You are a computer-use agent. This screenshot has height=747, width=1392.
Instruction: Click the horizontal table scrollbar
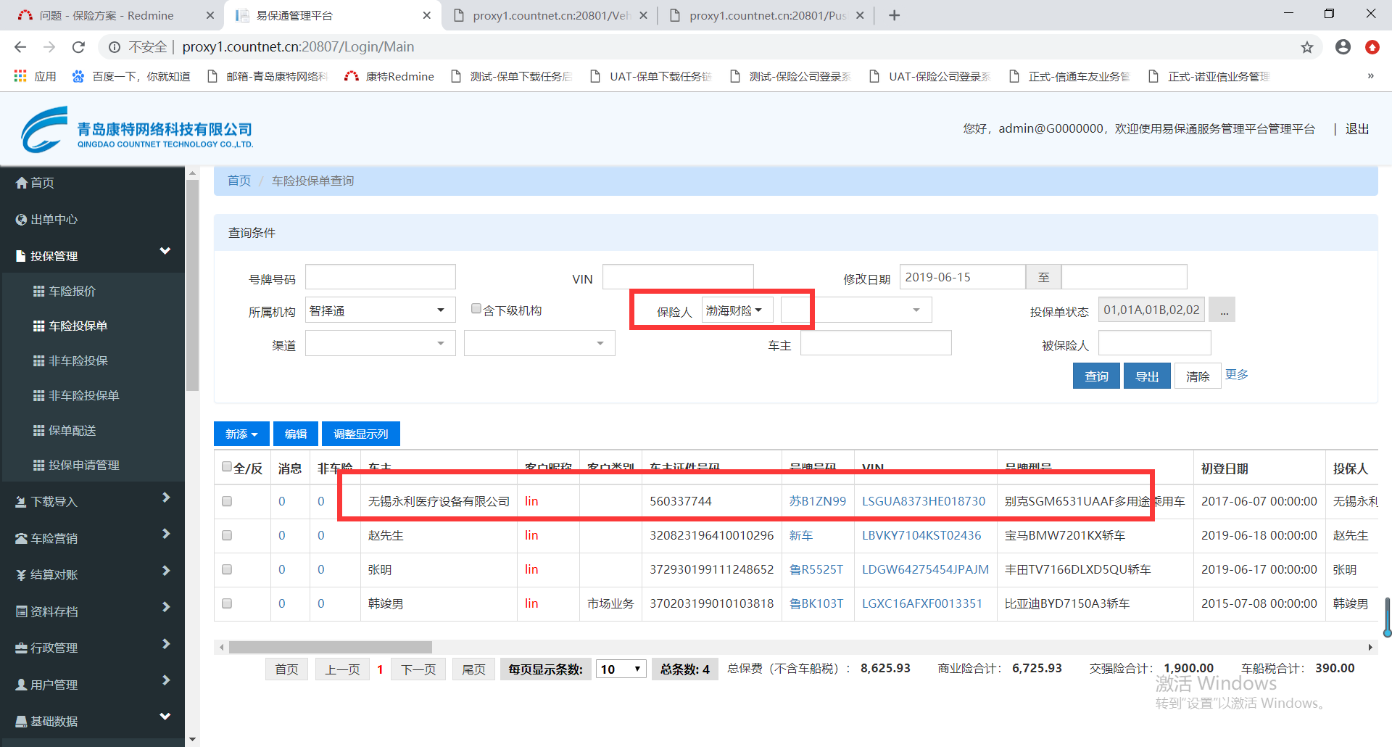click(x=331, y=647)
